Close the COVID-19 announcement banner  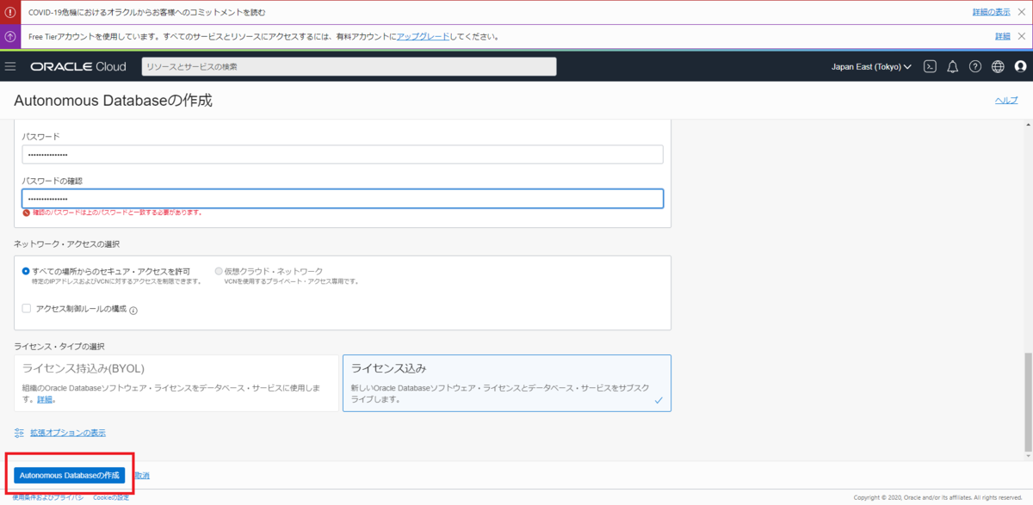click(1022, 12)
